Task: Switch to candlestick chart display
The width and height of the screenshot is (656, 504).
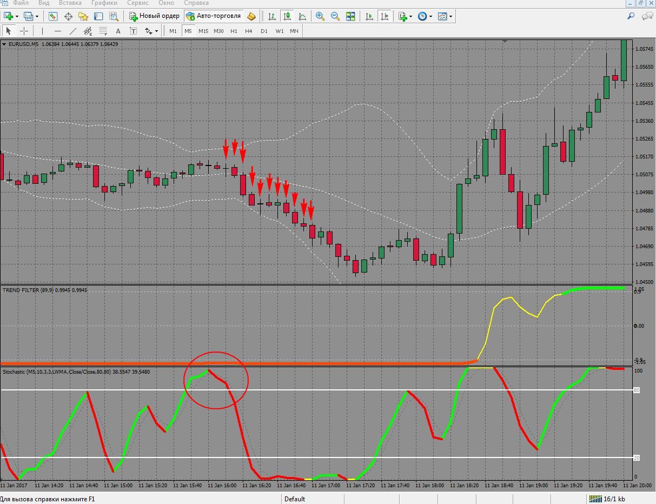Action: (287, 16)
